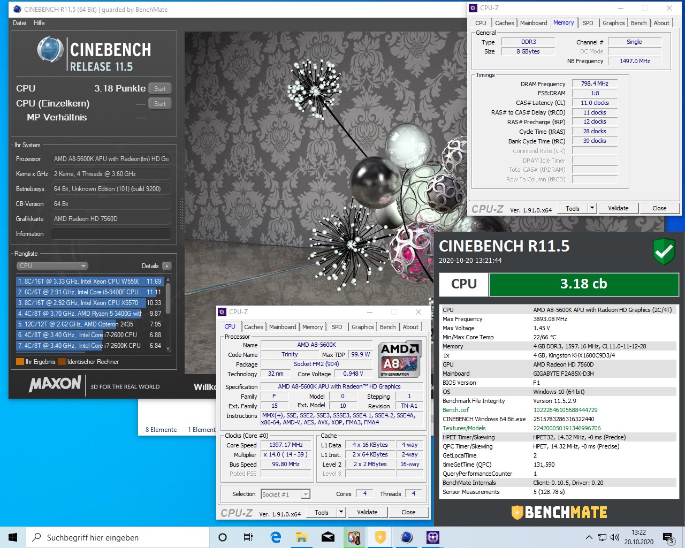Select ranking row Intel Core i5-9400F
Viewport: 685px width, 548px height.
coord(90,292)
